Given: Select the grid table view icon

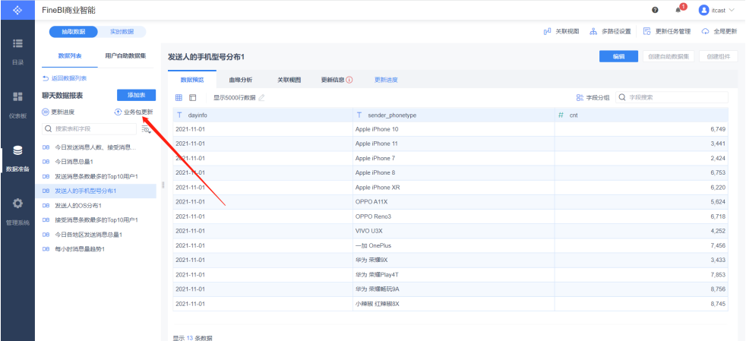Looking at the screenshot, I should 179,97.
